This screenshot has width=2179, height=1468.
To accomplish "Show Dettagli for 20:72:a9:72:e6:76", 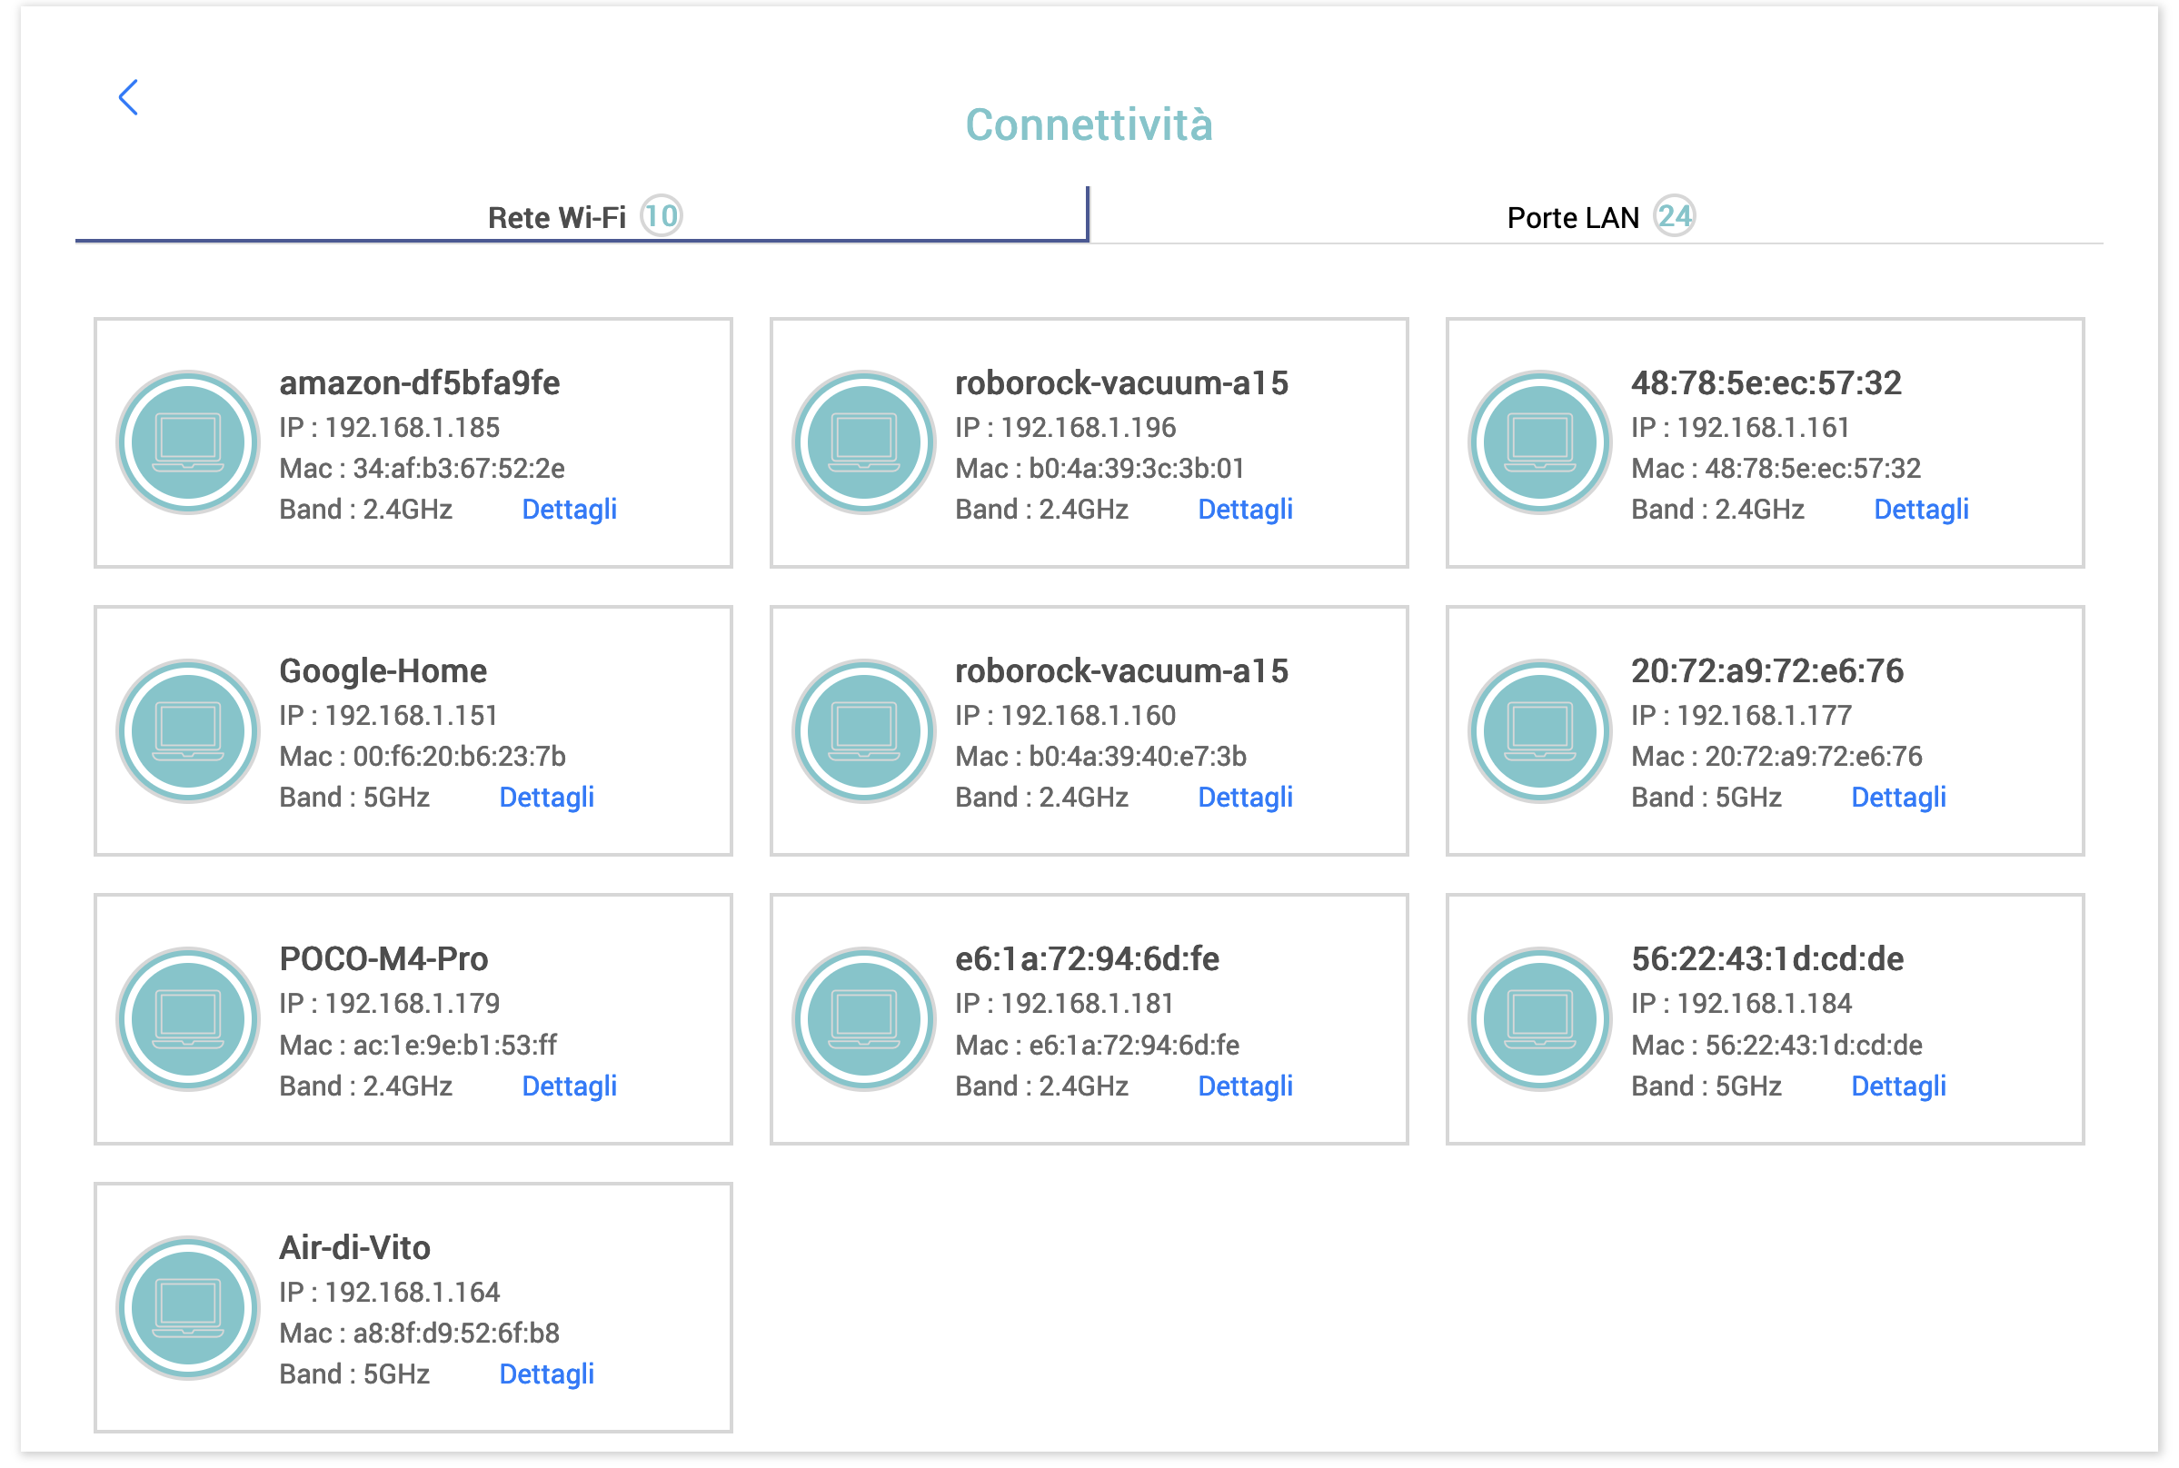I will [x=1899, y=798].
